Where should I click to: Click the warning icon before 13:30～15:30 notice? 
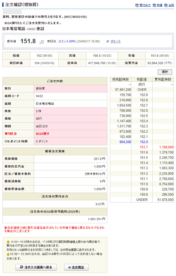click(8, 242)
